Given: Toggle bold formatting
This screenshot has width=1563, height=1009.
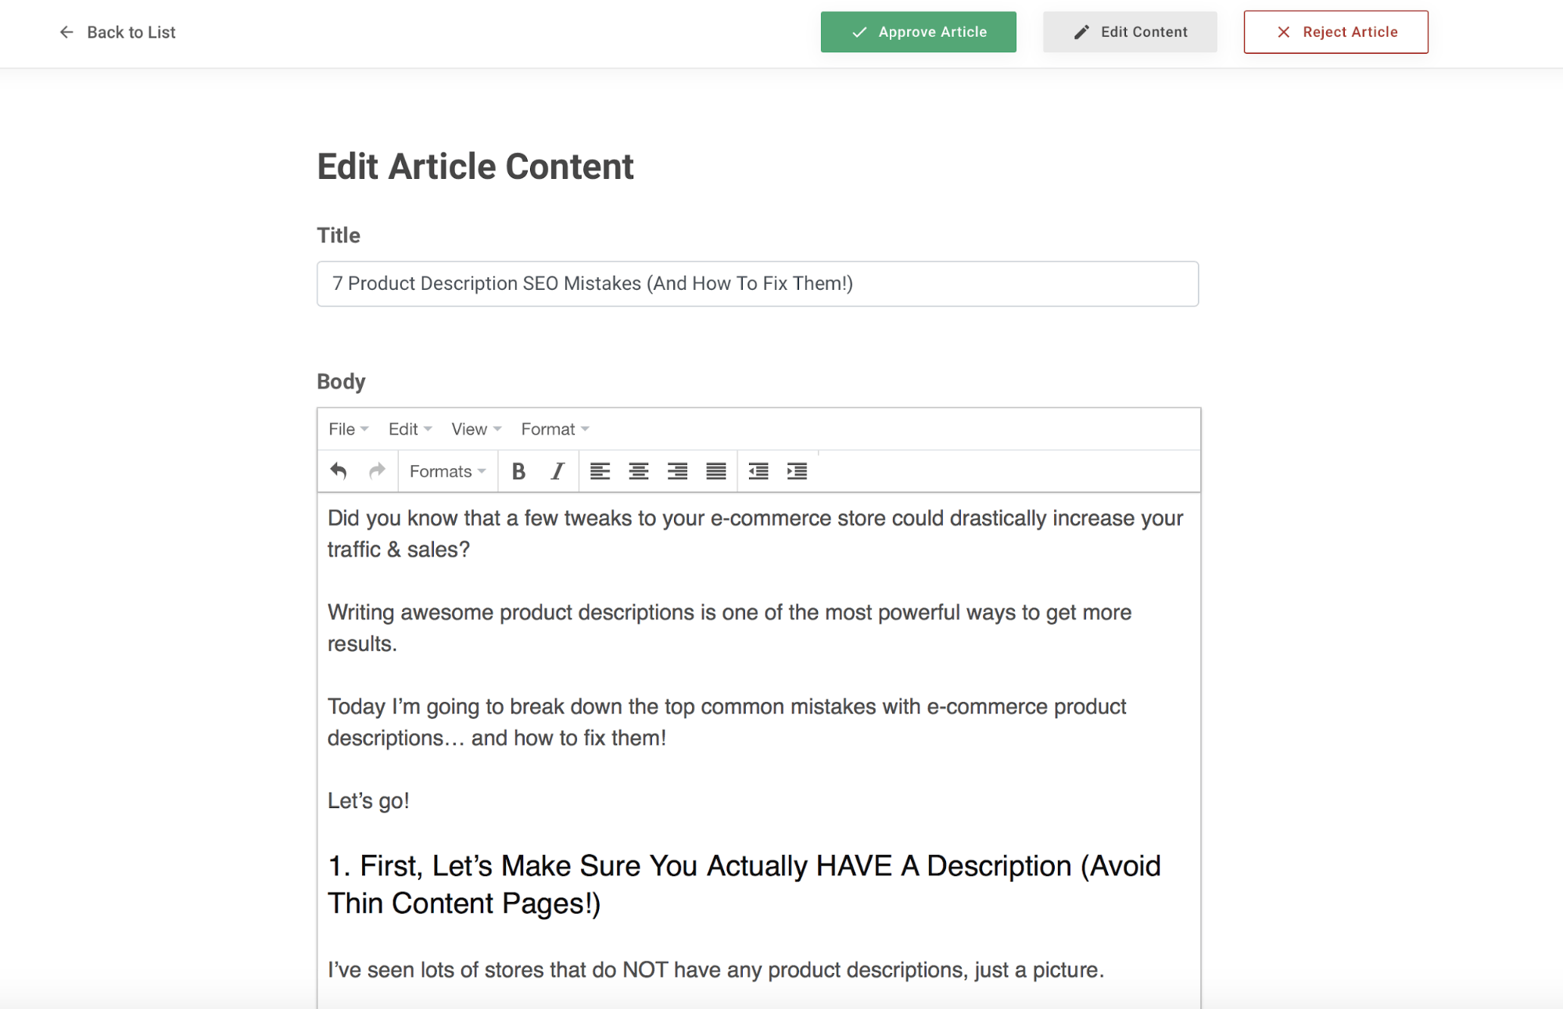Looking at the screenshot, I should pyautogui.click(x=518, y=471).
